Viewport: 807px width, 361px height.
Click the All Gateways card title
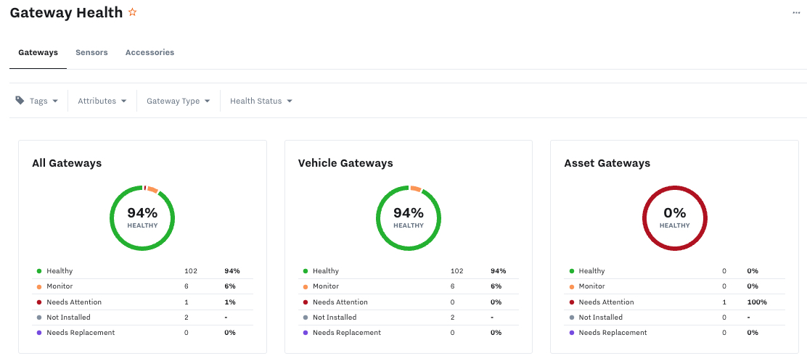(67, 163)
